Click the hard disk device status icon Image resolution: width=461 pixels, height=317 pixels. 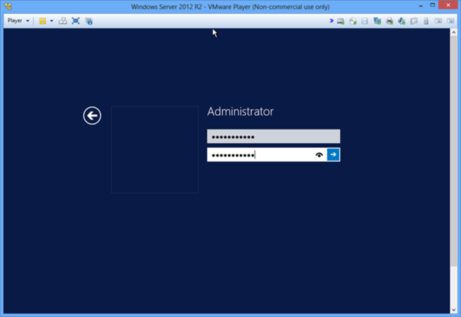(340, 21)
